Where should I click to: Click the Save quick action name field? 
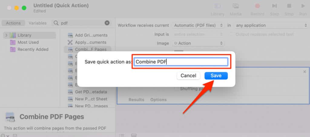[181, 62]
